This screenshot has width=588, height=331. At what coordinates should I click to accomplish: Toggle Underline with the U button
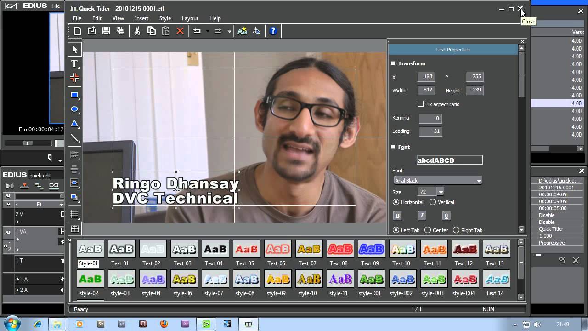[446, 216]
